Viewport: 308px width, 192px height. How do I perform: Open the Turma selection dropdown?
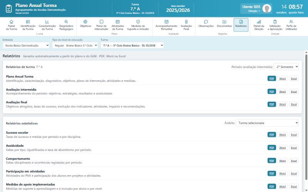(132, 45)
